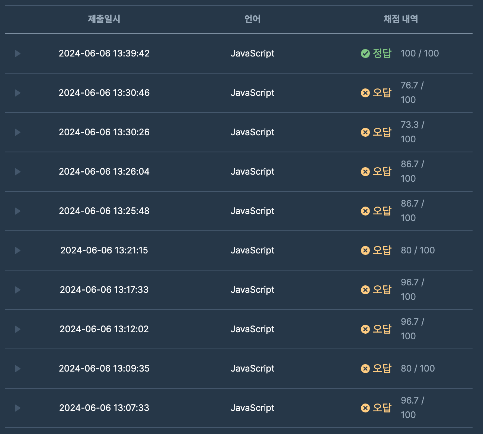Expand the 13:26:04 submission disclosure triangle

pyautogui.click(x=17, y=172)
